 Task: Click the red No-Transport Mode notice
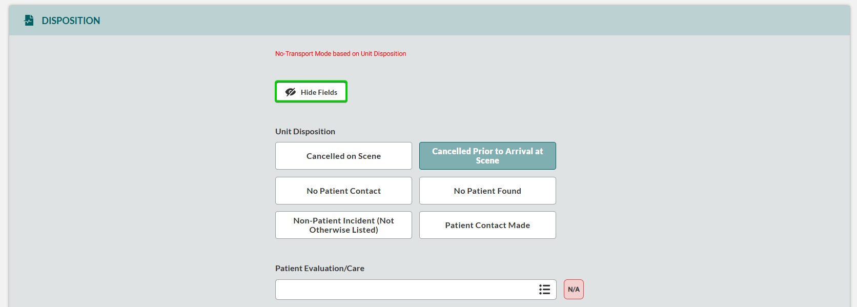point(340,54)
